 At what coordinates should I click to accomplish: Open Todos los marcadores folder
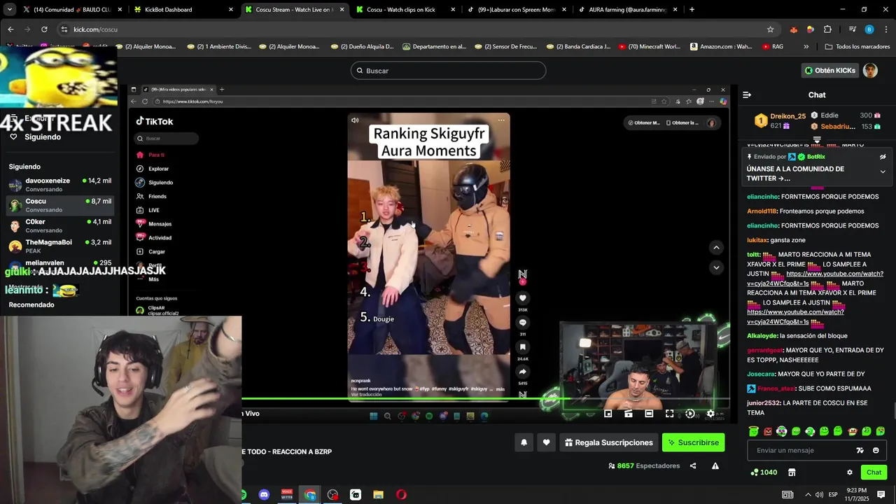coord(857,47)
